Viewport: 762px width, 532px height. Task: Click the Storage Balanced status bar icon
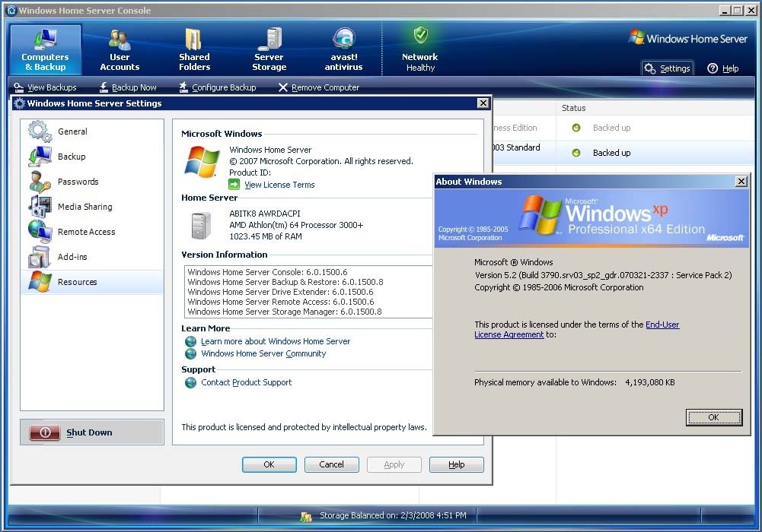coord(306,516)
